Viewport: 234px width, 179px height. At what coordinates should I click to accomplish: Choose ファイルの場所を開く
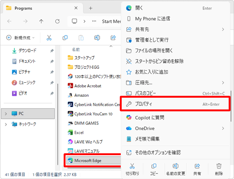tap(175, 50)
